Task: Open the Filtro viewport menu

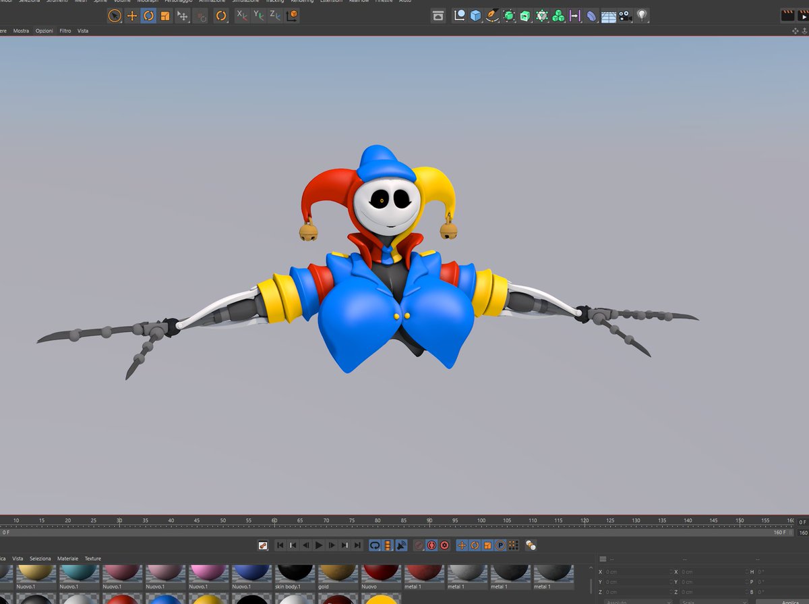Action: click(x=65, y=31)
